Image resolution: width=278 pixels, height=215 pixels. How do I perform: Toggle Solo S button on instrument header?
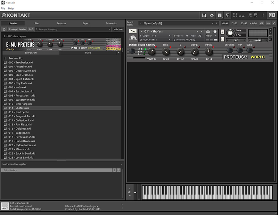222,32
